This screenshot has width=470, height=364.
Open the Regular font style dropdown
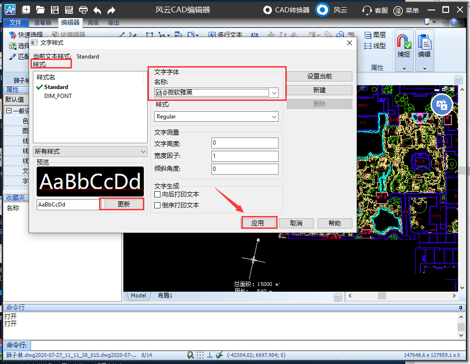tap(274, 117)
